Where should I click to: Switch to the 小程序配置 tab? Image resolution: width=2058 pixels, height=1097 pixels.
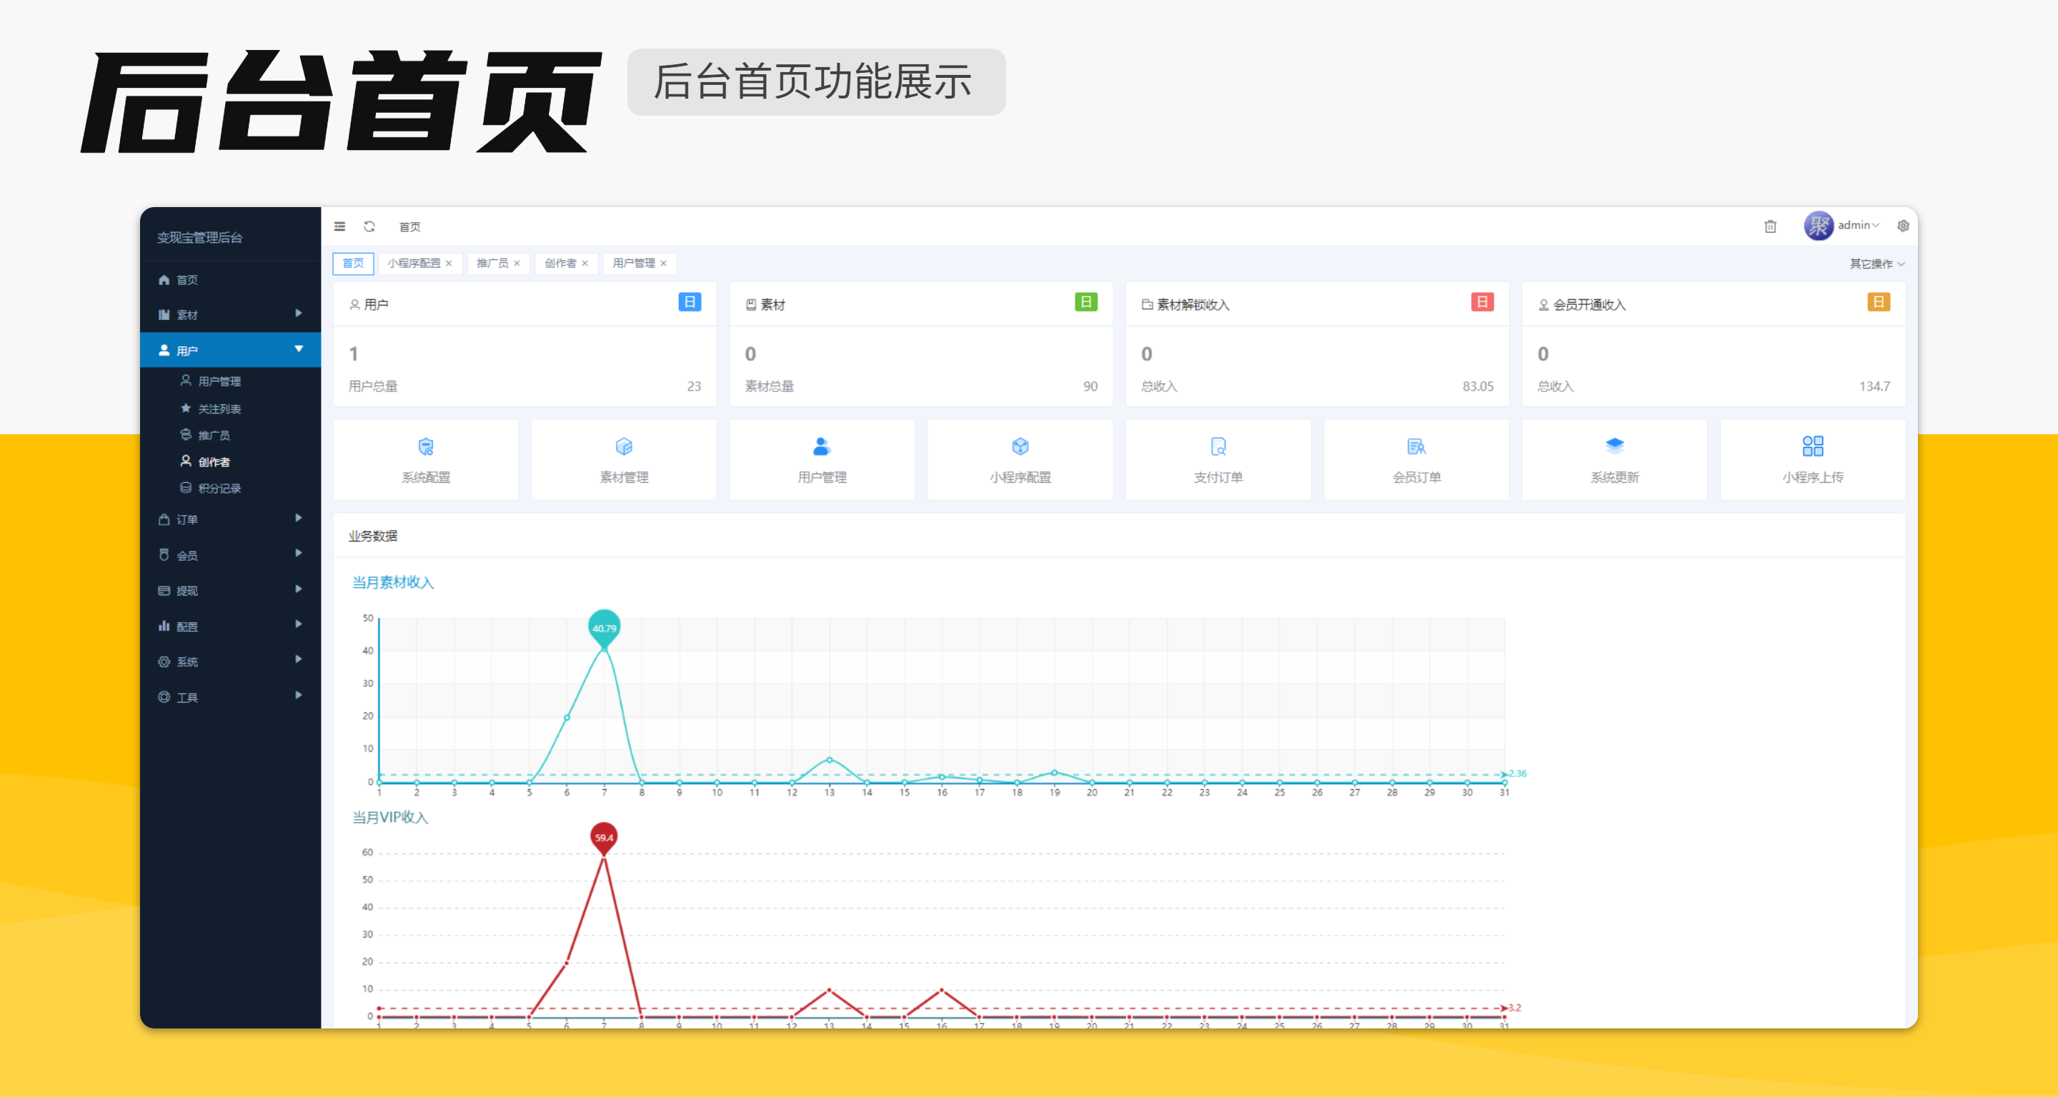(414, 264)
